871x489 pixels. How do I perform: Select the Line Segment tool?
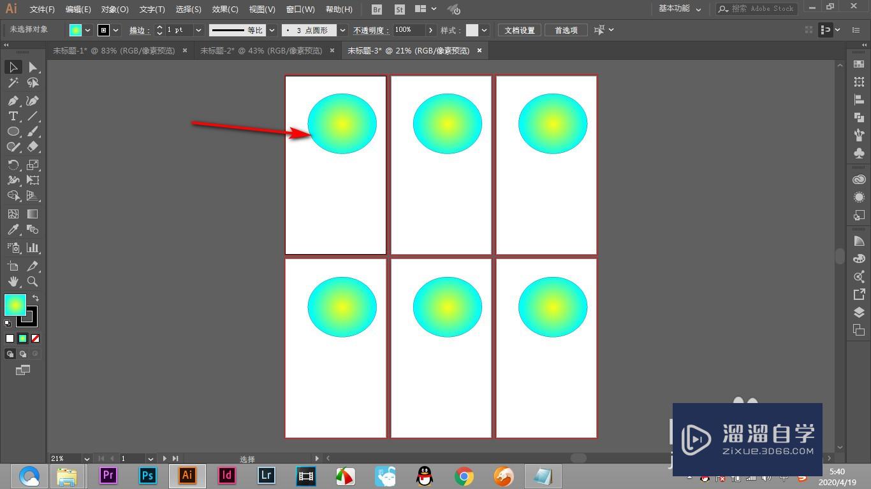point(33,116)
